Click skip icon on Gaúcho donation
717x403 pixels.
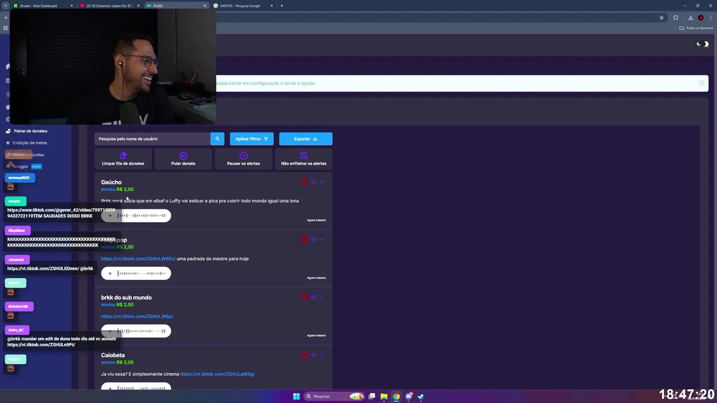[322, 182]
